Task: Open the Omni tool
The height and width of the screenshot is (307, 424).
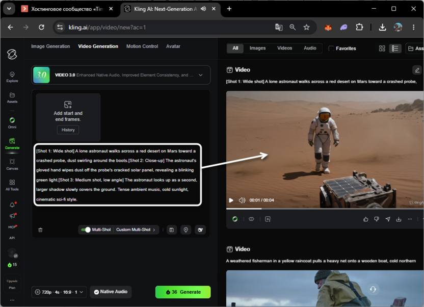Action: coord(12,122)
